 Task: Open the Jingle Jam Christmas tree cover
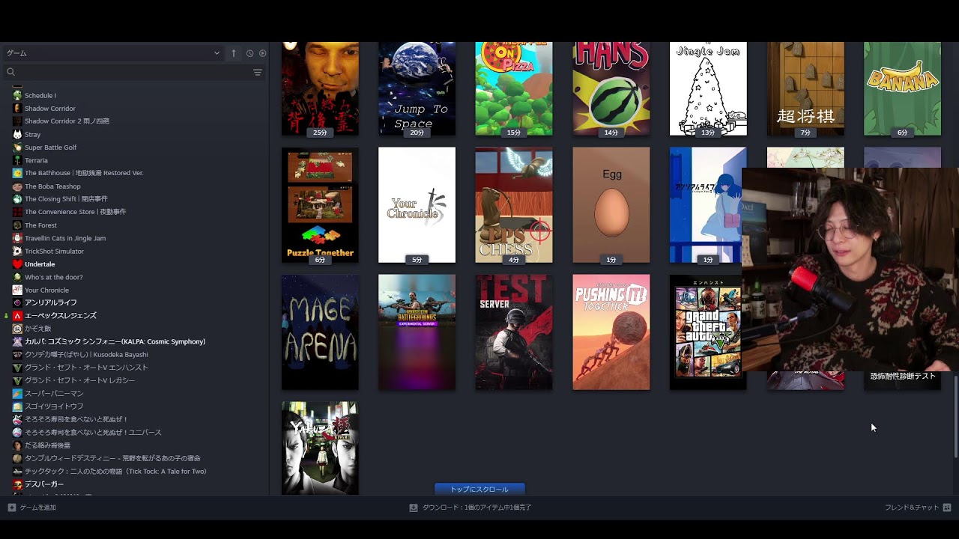pyautogui.click(x=708, y=89)
